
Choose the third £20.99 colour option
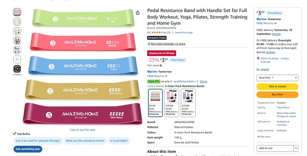point(188,103)
